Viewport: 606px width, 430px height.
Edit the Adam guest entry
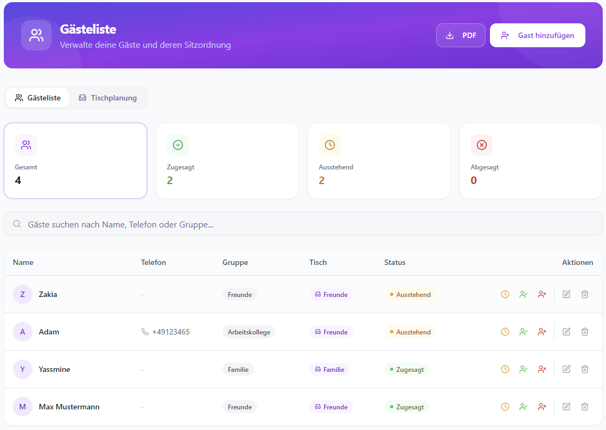click(x=566, y=332)
